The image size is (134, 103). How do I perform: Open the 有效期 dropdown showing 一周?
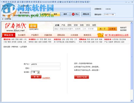tap(35, 72)
